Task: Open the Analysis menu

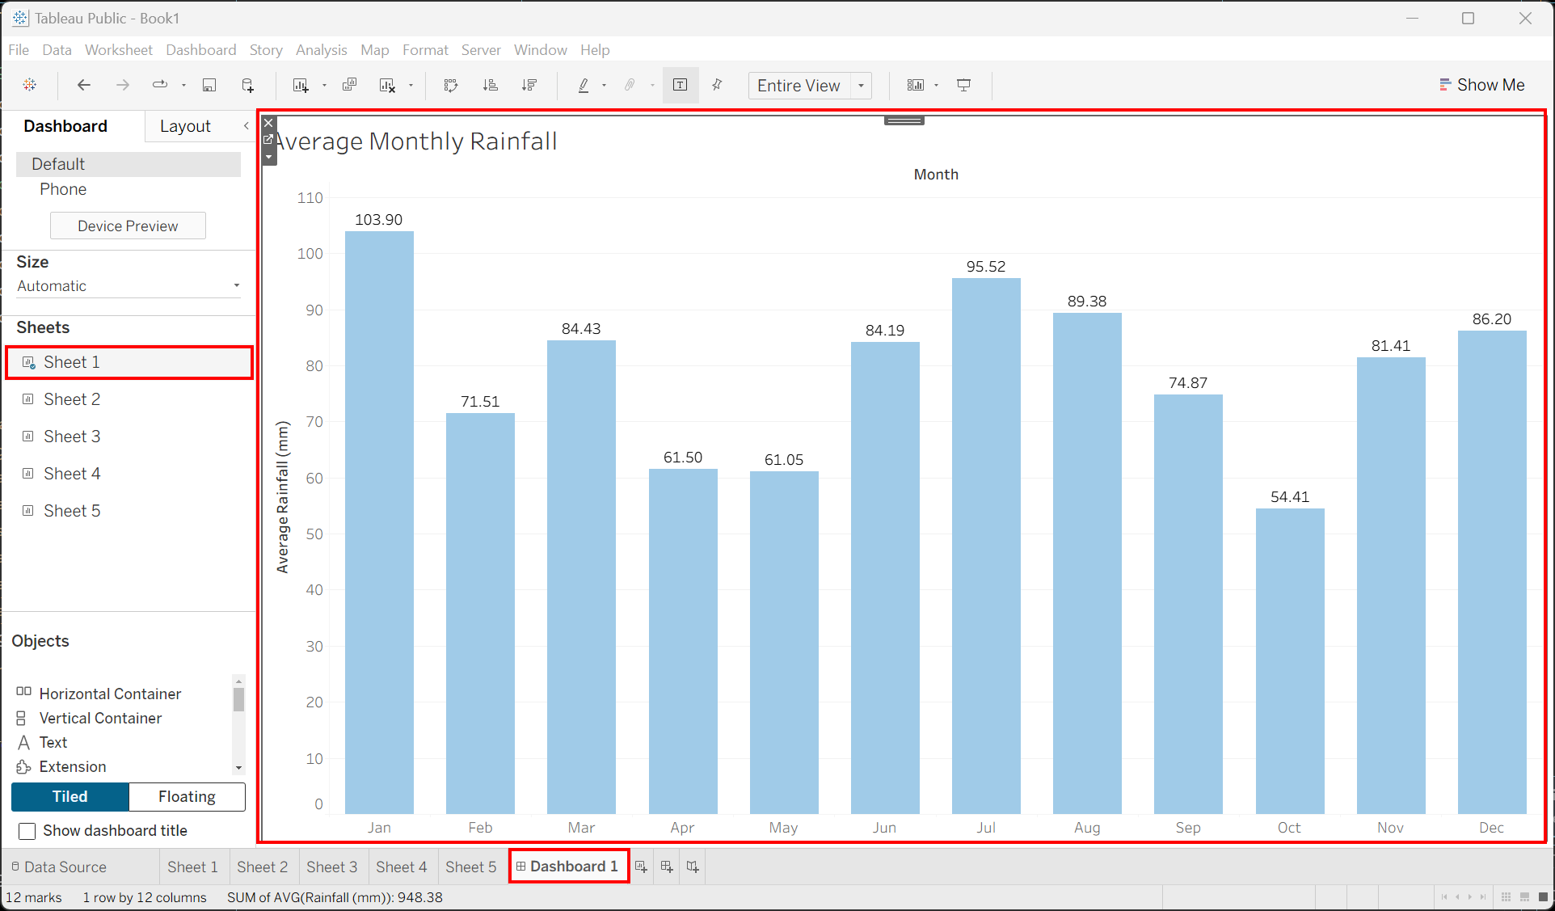Action: (321, 50)
